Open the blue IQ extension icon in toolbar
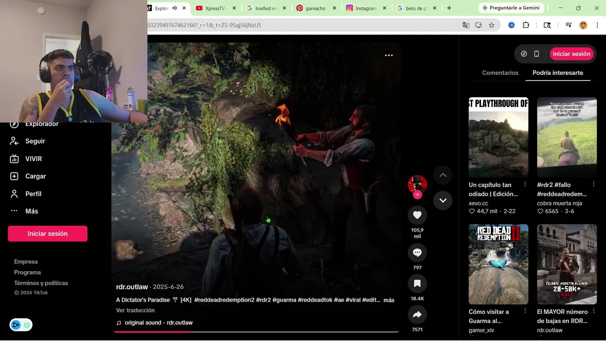 click(x=511, y=25)
